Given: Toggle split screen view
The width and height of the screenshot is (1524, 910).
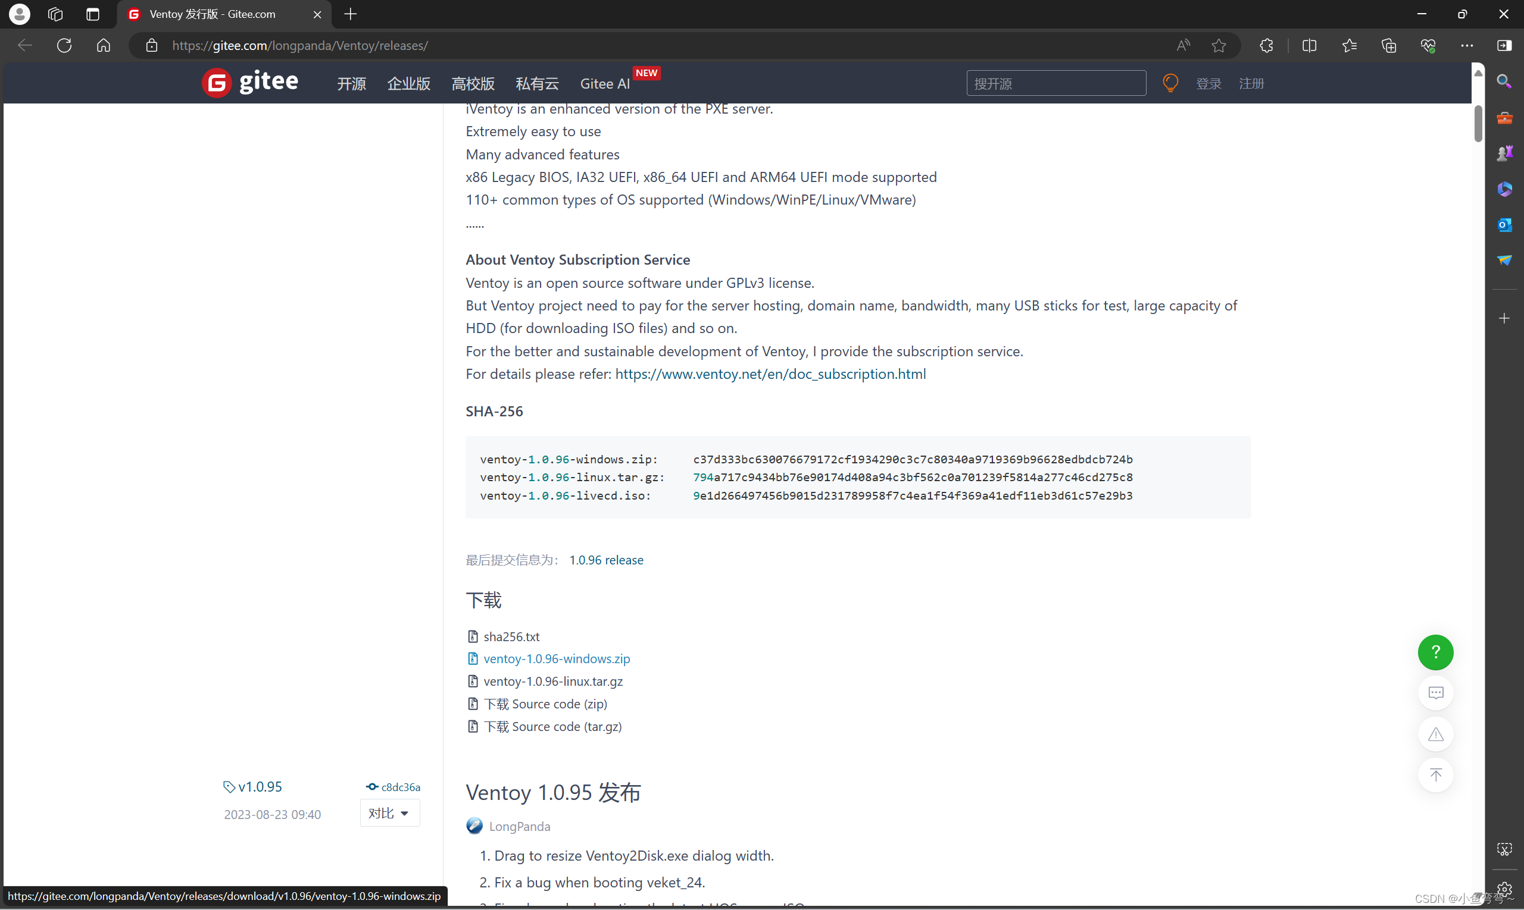Looking at the screenshot, I should pyautogui.click(x=1309, y=45).
